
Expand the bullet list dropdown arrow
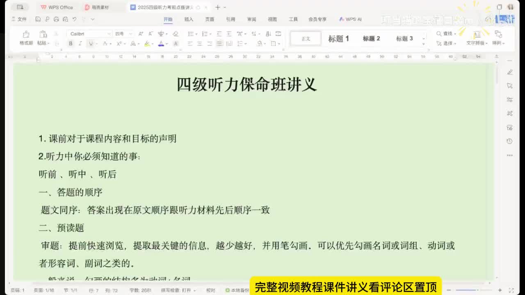[196, 34]
